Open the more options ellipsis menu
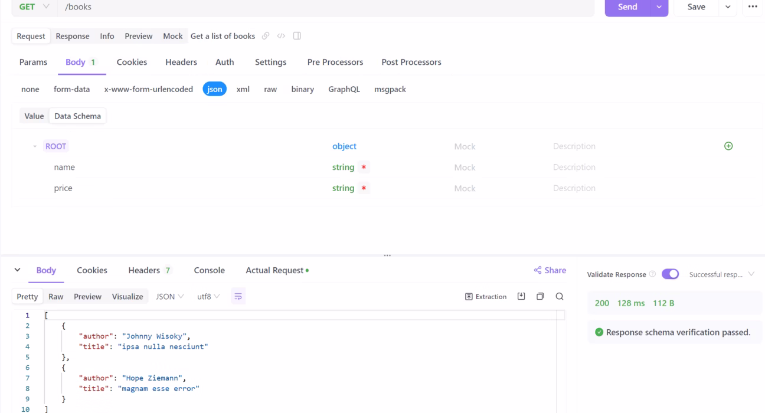Screen dimensions: 765x413 coord(753,6)
